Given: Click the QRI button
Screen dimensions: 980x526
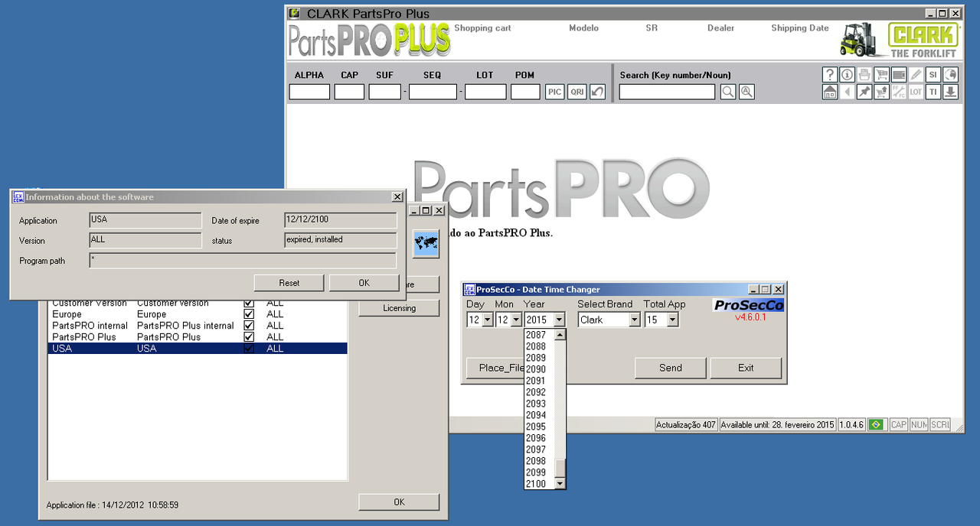Looking at the screenshot, I should [x=577, y=93].
